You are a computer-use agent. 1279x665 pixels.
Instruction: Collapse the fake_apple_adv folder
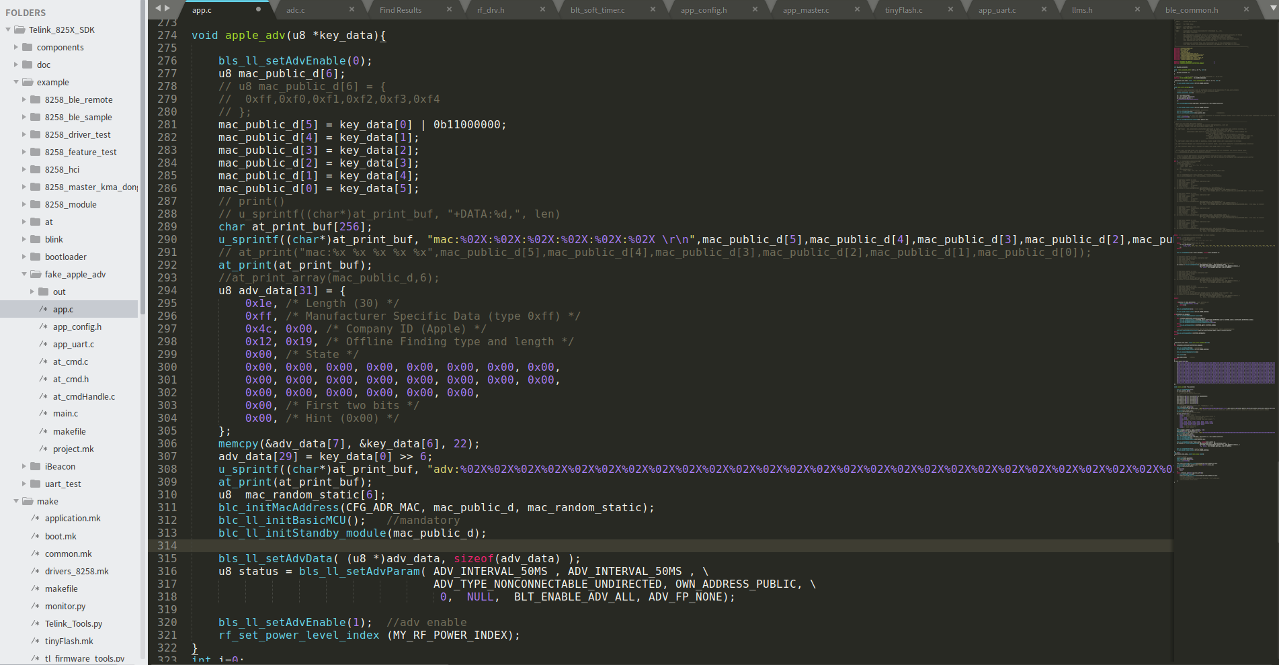pos(24,274)
